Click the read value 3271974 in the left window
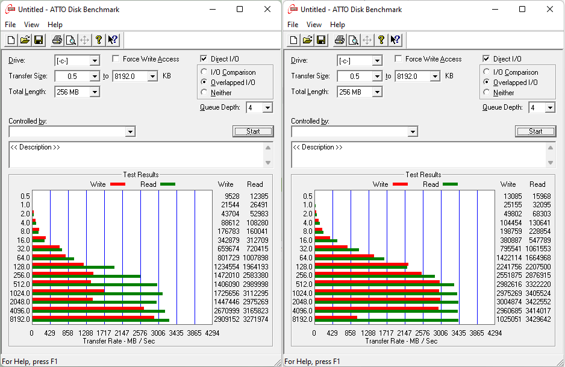Screen dimensions: 565x367 pos(255,319)
